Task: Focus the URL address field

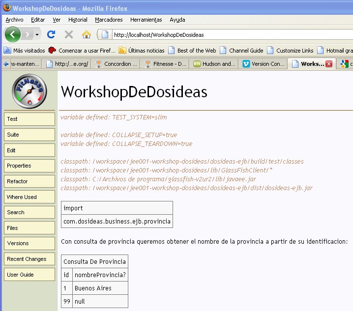Action: pyautogui.click(x=233, y=35)
